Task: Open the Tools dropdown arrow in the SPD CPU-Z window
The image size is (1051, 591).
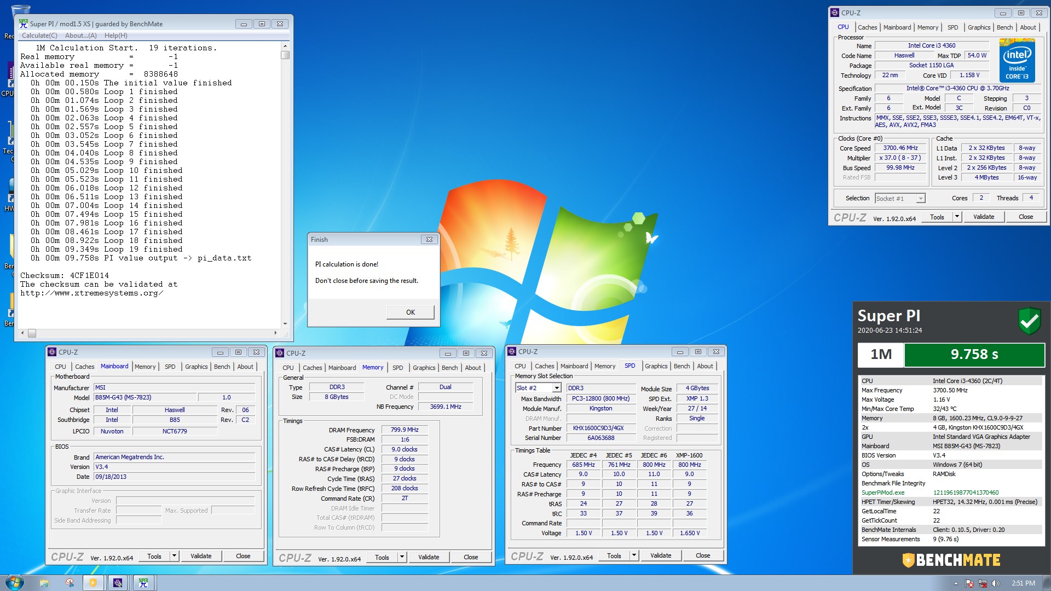Action: (634, 555)
